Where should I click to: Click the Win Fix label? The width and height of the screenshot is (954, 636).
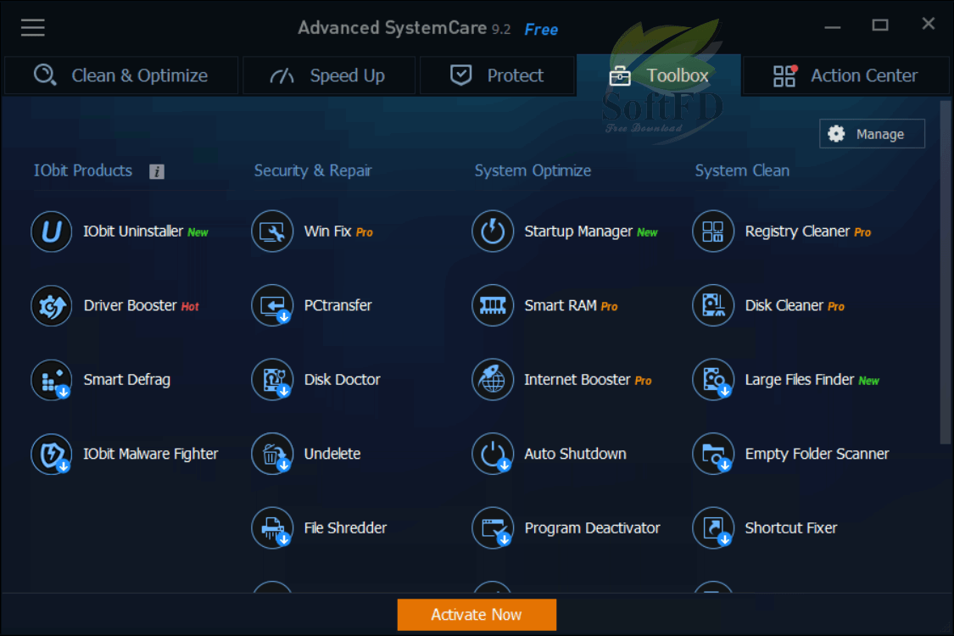327,232
